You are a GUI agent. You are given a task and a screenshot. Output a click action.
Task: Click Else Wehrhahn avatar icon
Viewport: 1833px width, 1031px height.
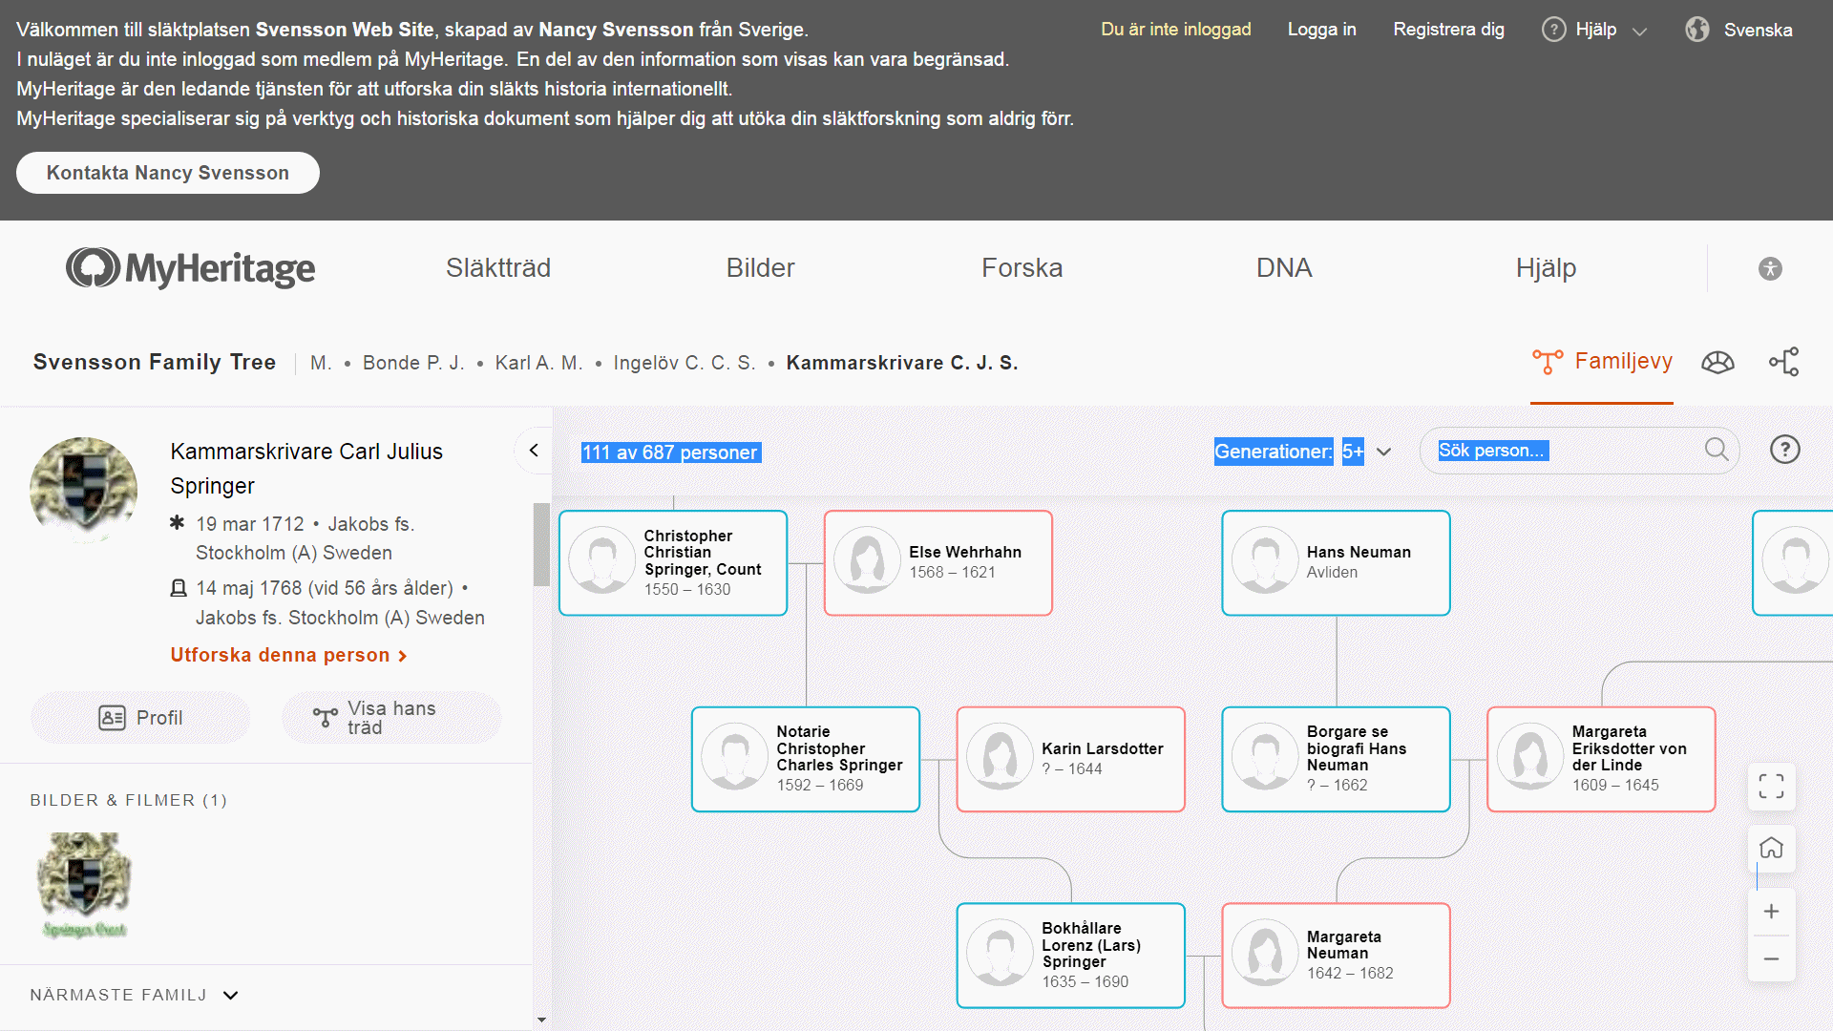point(867,560)
